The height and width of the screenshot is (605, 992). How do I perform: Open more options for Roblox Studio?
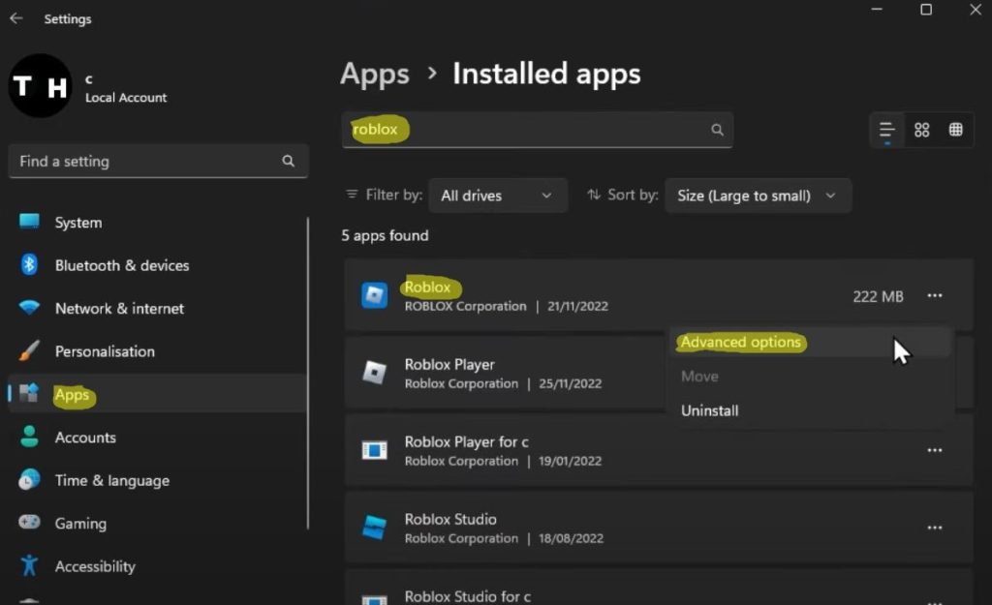(x=935, y=528)
